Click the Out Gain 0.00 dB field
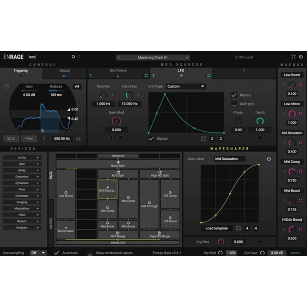307x307 pixels. tap(277, 253)
